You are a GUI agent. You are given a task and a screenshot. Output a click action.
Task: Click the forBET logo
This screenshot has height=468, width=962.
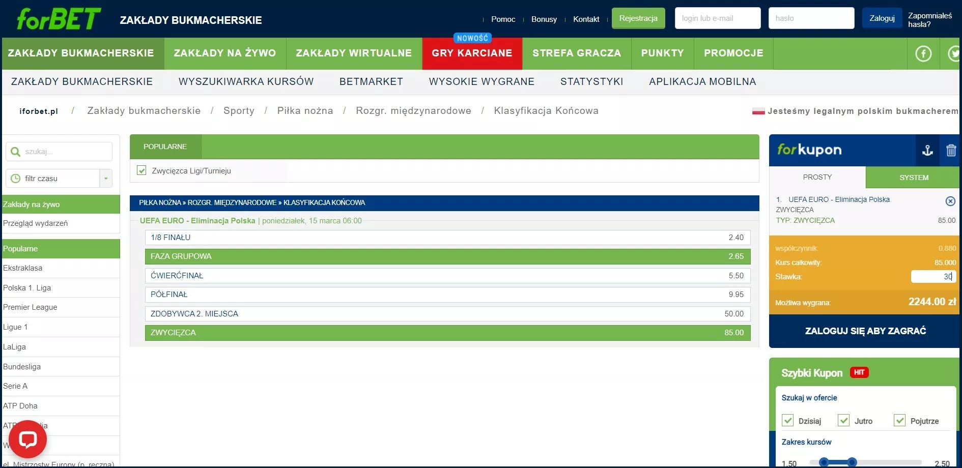59,19
